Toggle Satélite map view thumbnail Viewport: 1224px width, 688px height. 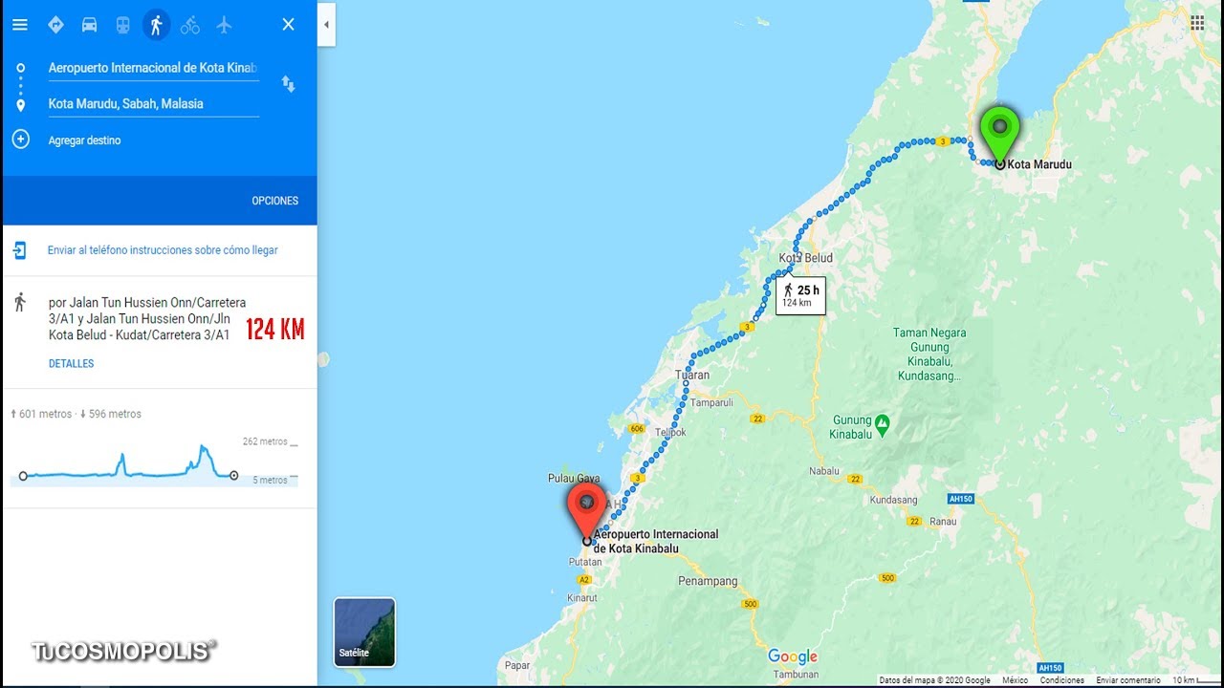(x=364, y=633)
